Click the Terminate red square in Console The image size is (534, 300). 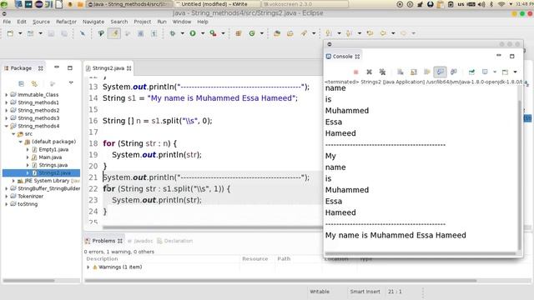pyautogui.click(x=356, y=72)
